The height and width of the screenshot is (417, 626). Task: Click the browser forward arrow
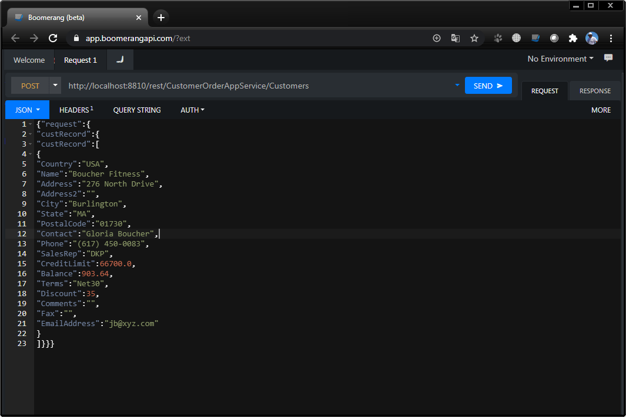pos(34,38)
